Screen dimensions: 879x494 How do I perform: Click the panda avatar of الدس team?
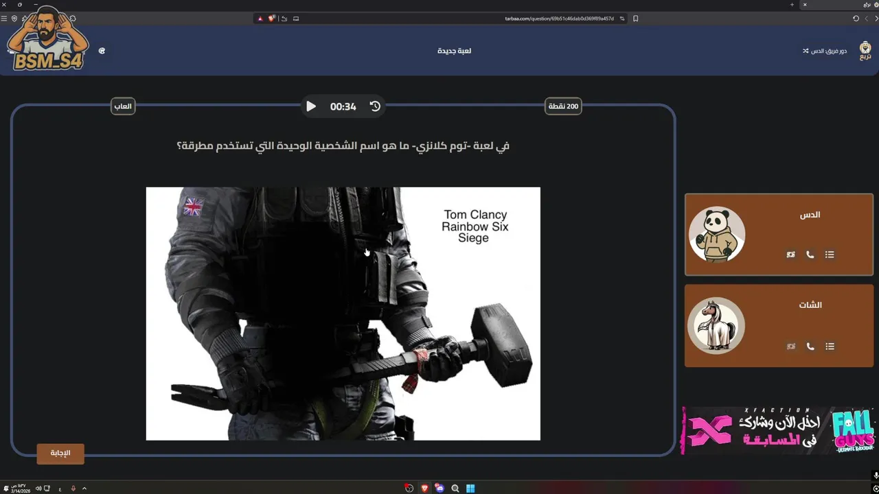(x=717, y=235)
